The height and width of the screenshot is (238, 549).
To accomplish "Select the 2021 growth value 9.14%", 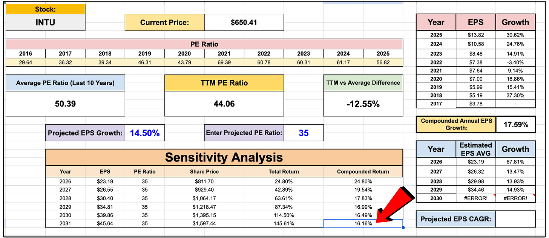I will click(x=515, y=70).
